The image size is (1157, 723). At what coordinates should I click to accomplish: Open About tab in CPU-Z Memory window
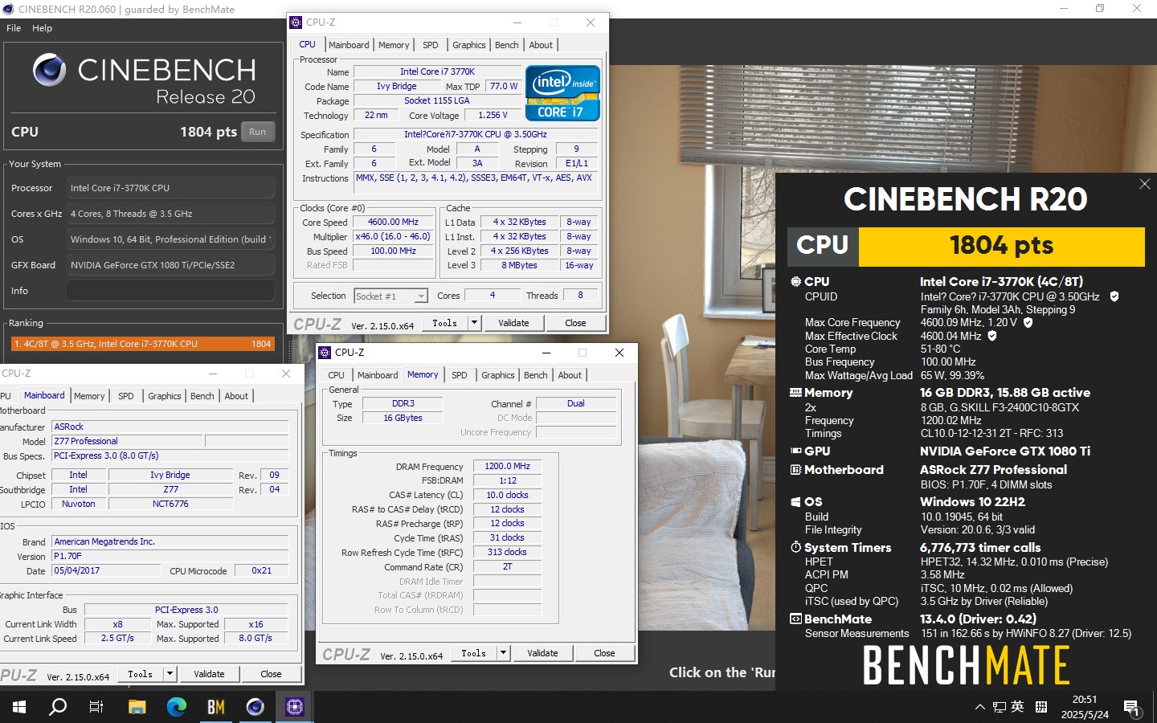570,375
